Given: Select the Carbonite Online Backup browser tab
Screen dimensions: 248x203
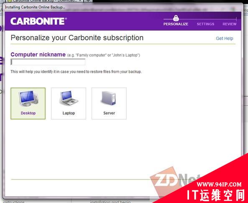Looking at the screenshot, I should pyautogui.click(x=44, y=1).
